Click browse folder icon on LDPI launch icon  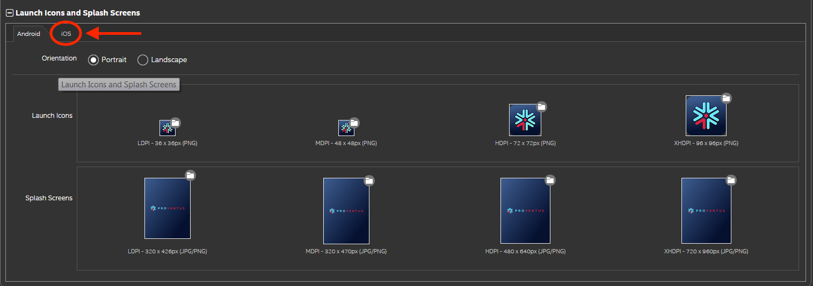pyautogui.click(x=175, y=123)
